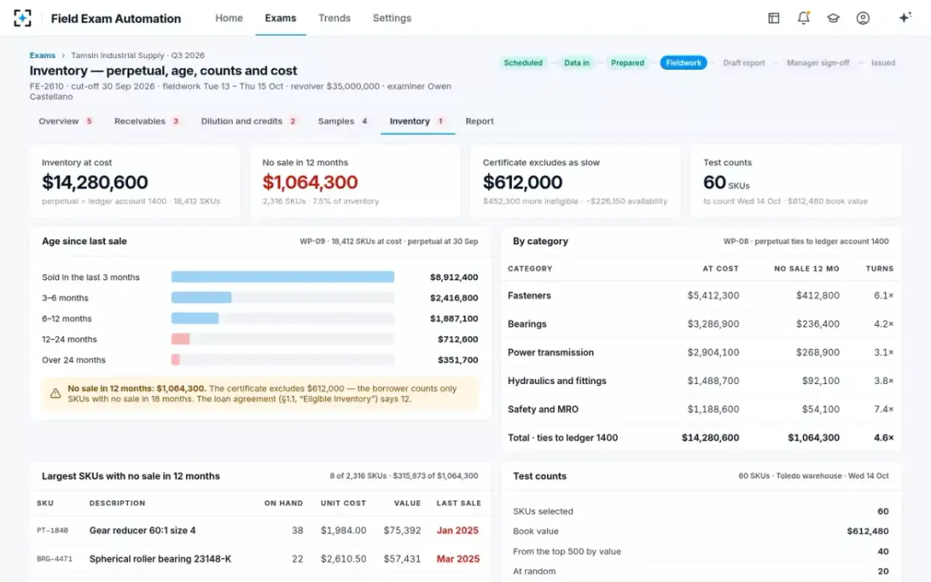Click the Mar 2025 last sale date
This screenshot has width=931, height=582.
tap(458, 559)
